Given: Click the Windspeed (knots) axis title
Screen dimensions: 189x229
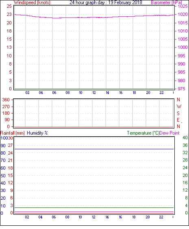Looking at the screenshot, I should 32,2.
